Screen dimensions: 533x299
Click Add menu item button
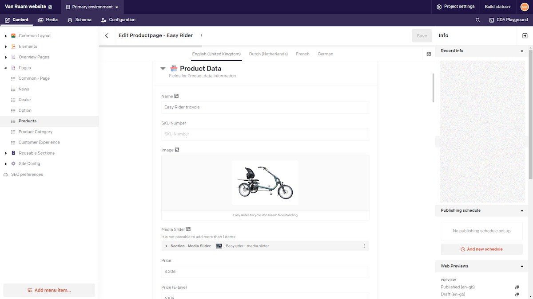49,290
